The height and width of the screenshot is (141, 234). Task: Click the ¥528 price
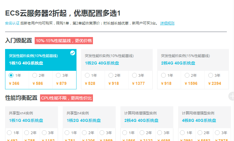coord(90,83)
